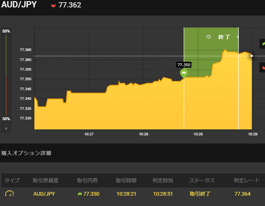
Task: Click the green up-arrow button at chart edge
Action: (x=262, y=44)
